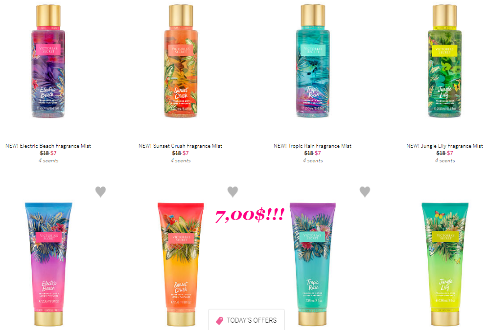View the Sunset Crush lotion tube
The width and height of the screenshot is (490, 330).
tap(181, 264)
